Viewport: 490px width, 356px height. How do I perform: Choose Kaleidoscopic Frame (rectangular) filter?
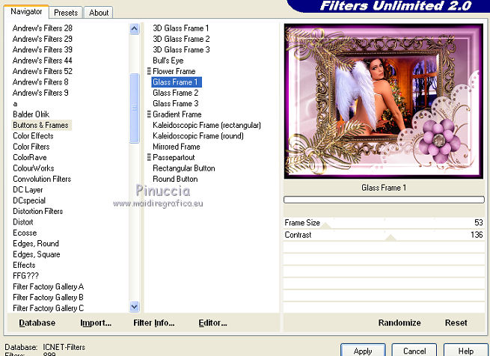coord(206,125)
